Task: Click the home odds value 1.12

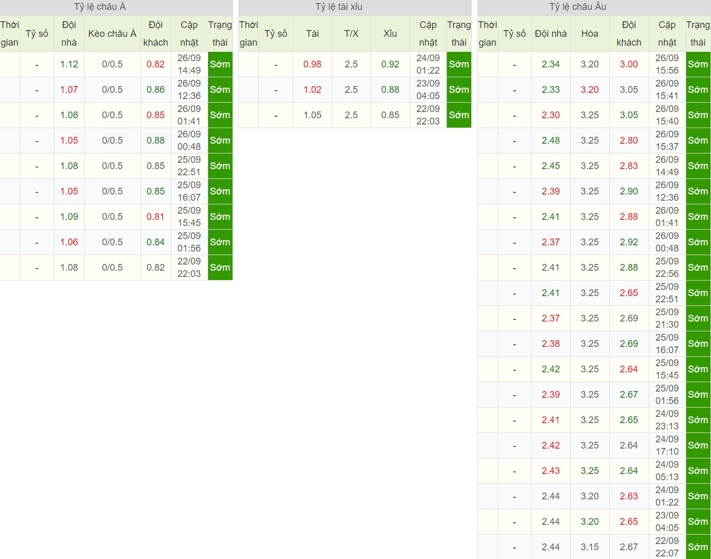Action: coord(69,64)
